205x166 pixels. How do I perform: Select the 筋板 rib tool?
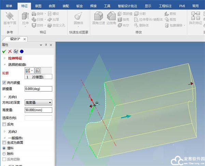(x=170, y=14)
